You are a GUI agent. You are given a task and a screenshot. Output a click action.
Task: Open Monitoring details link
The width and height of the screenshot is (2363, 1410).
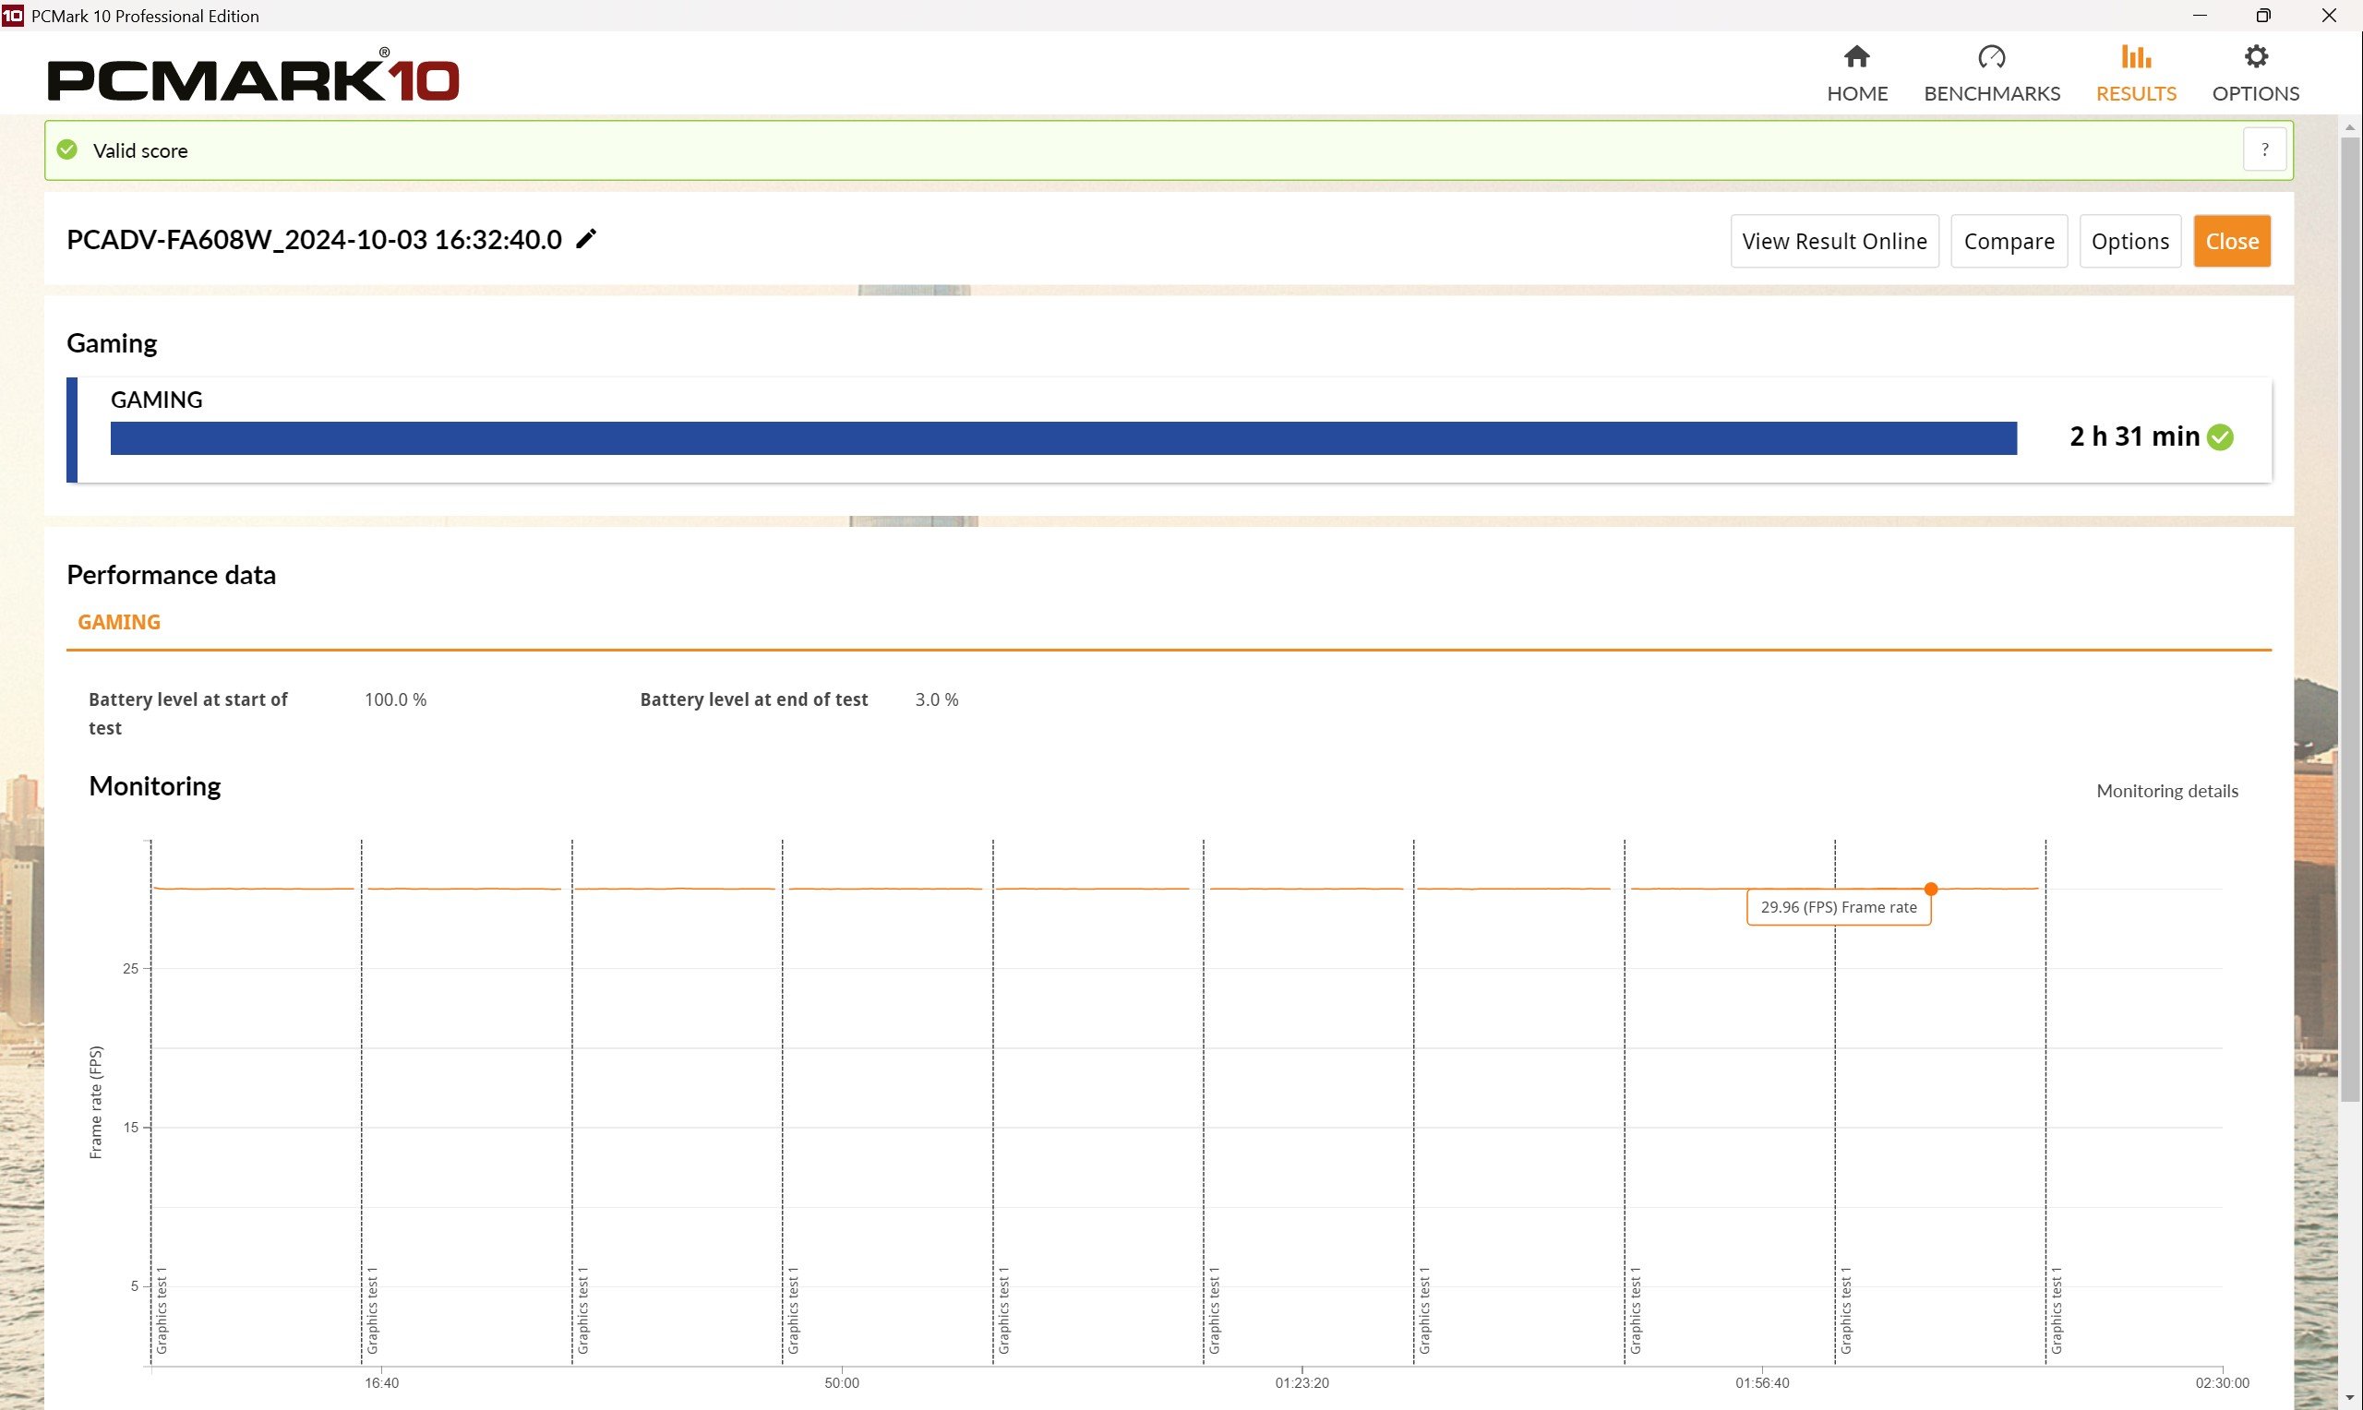(2166, 791)
